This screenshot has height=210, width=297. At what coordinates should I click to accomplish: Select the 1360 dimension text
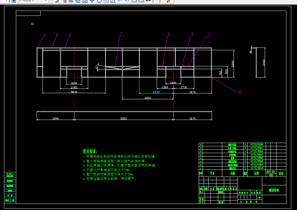click(165, 87)
